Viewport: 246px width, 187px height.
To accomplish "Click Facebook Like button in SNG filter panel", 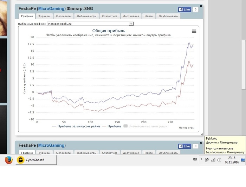I will tap(184, 9).
